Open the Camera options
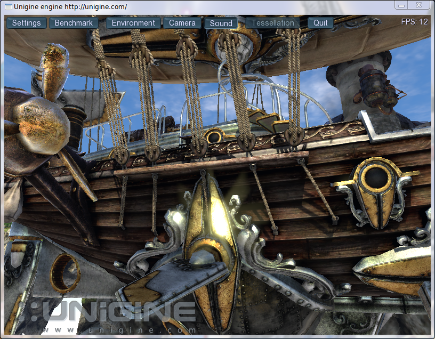Image resolution: width=435 pixels, height=339 pixels. tap(182, 23)
